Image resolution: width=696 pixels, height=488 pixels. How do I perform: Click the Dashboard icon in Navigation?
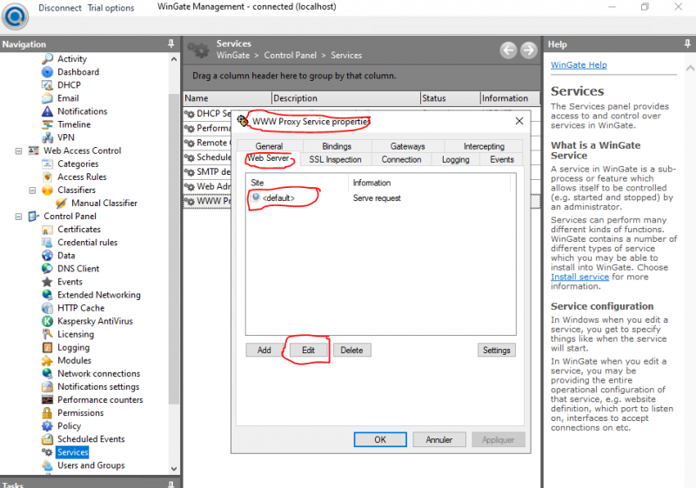click(x=48, y=72)
